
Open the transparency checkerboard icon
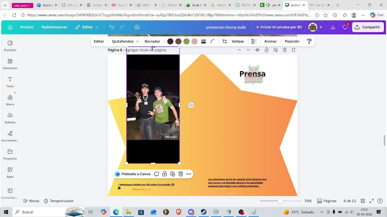click(254, 41)
